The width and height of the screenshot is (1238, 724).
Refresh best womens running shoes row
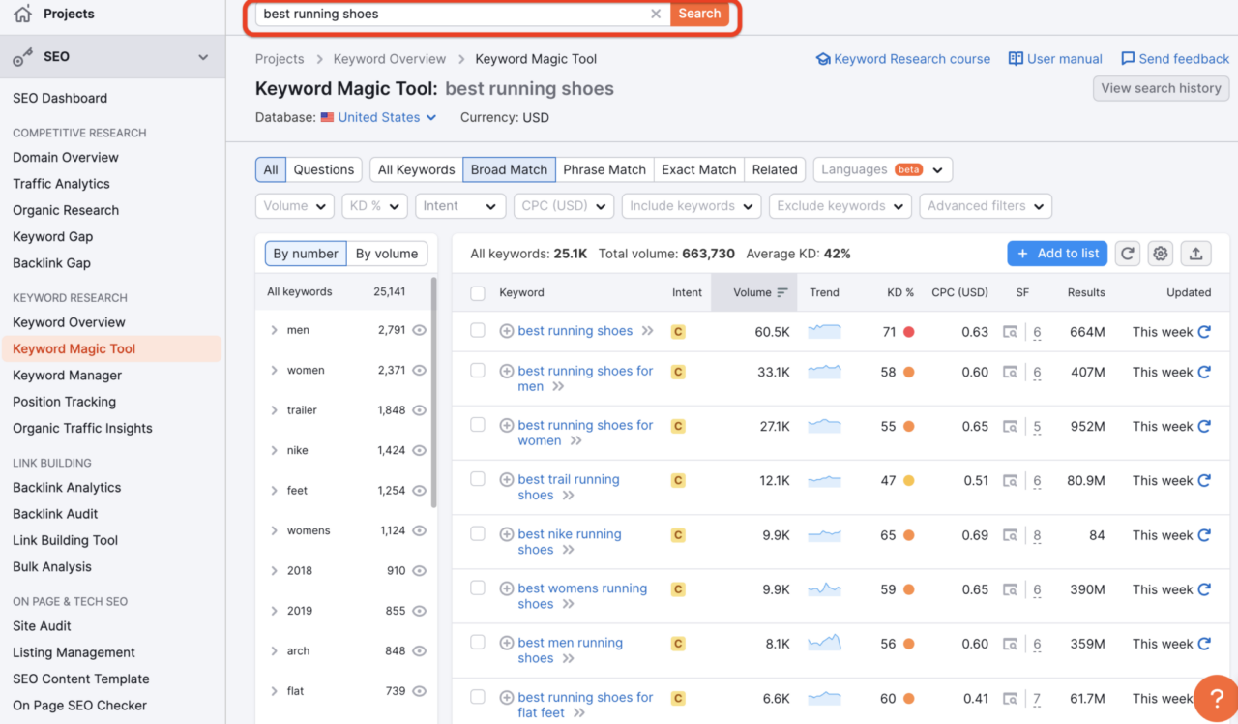[x=1204, y=589]
